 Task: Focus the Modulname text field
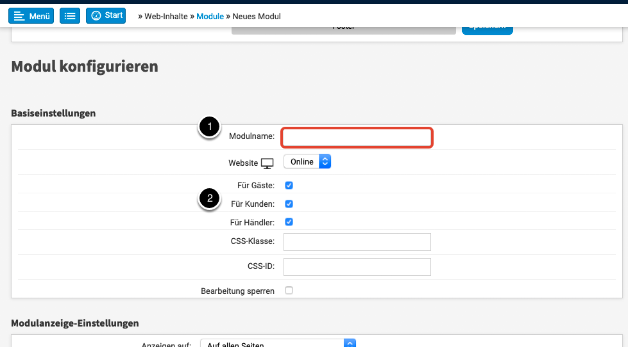(x=357, y=138)
